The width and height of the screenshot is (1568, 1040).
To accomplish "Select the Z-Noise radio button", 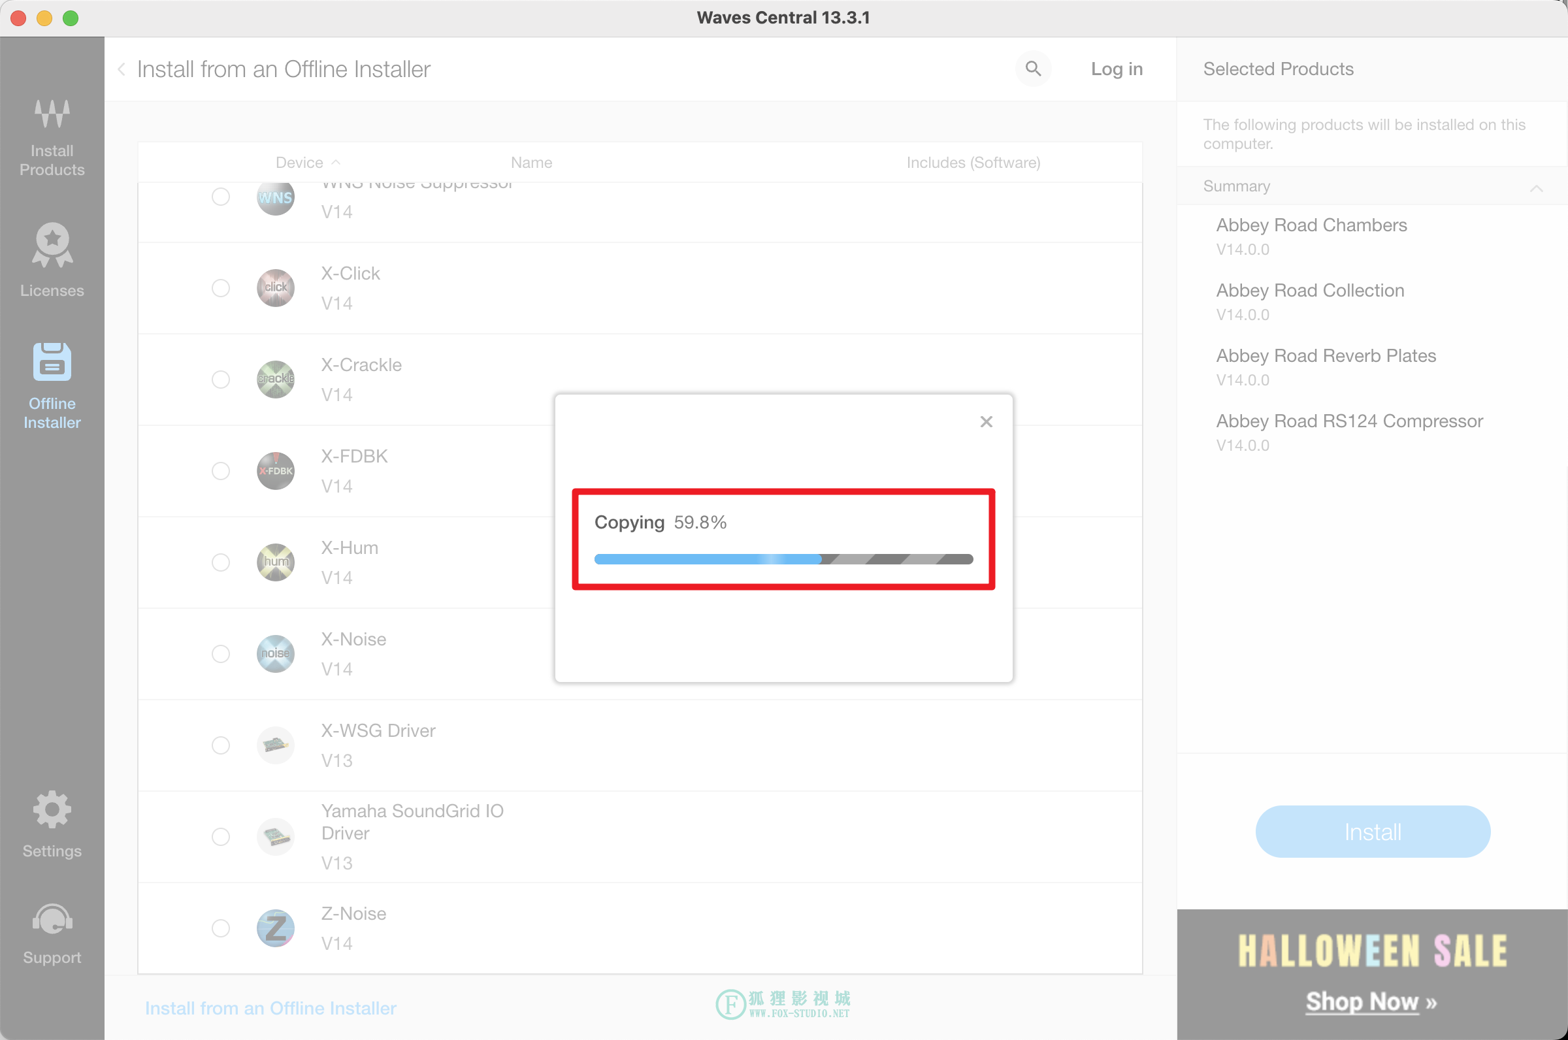I will (220, 928).
